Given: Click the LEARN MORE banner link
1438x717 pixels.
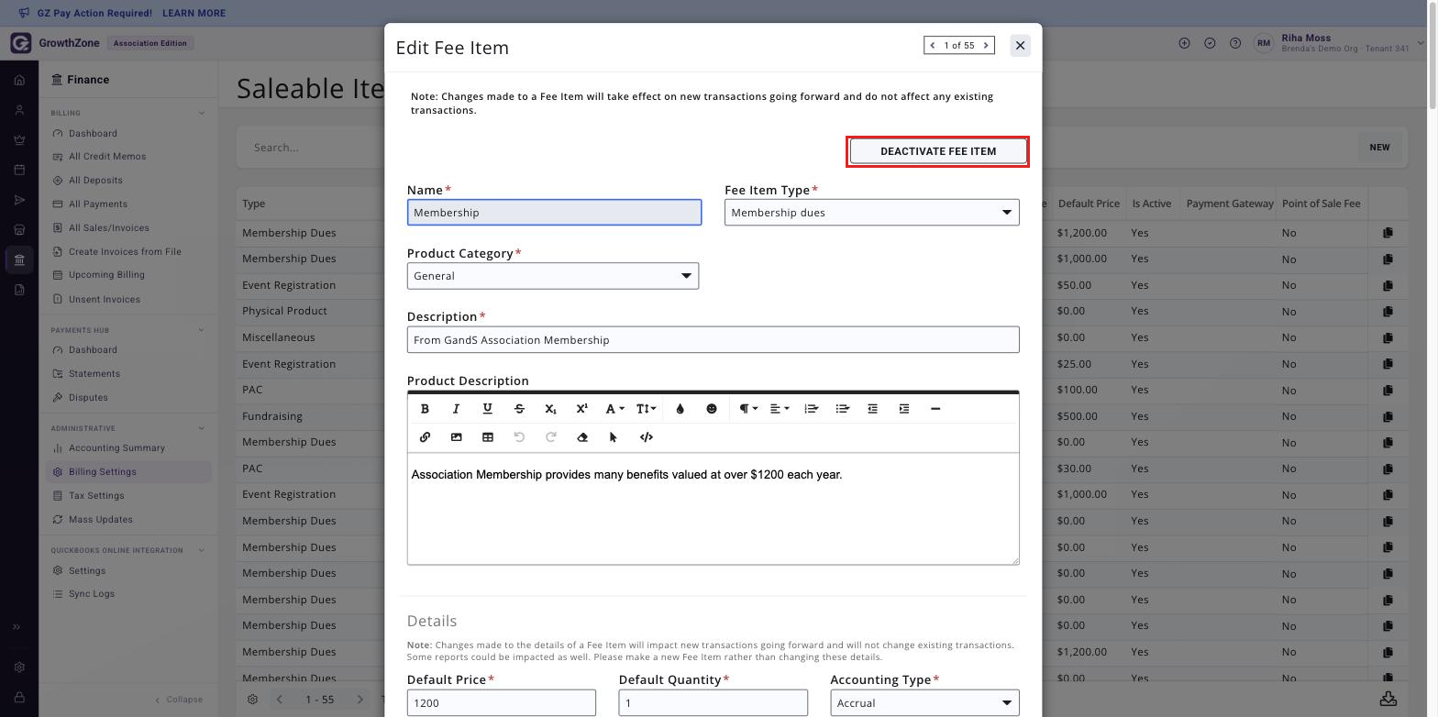Looking at the screenshot, I should pos(194,14).
